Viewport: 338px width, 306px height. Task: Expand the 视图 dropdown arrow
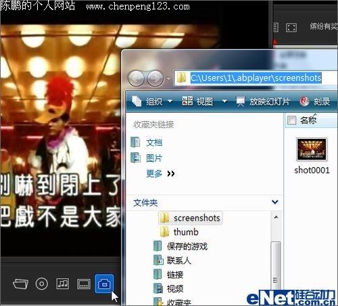click(224, 102)
